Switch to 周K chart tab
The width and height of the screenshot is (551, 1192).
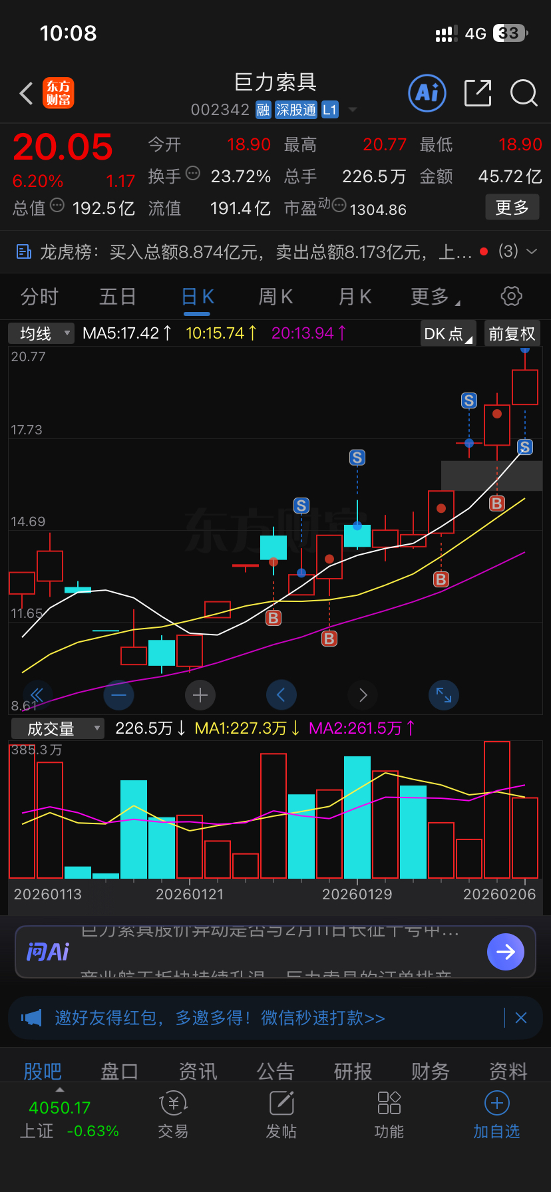coord(275,297)
